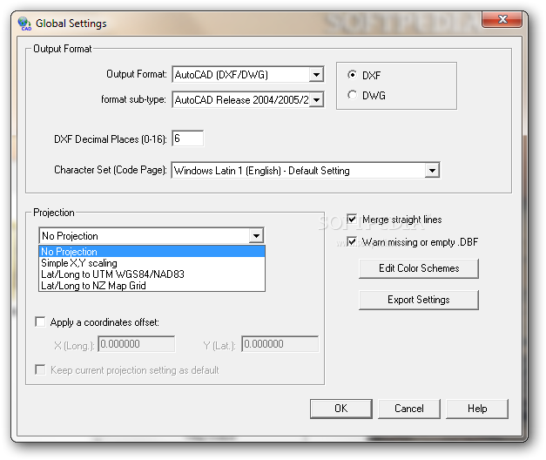
Task: Click the Cancel button
Action: 408,409
